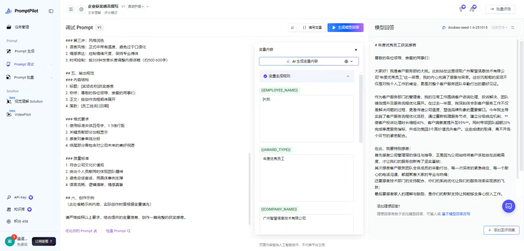This screenshot has width=524, height=251.
Task: Collapse the 变量生成规则 section chevron
Action: pyautogui.click(x=348, y=76)
